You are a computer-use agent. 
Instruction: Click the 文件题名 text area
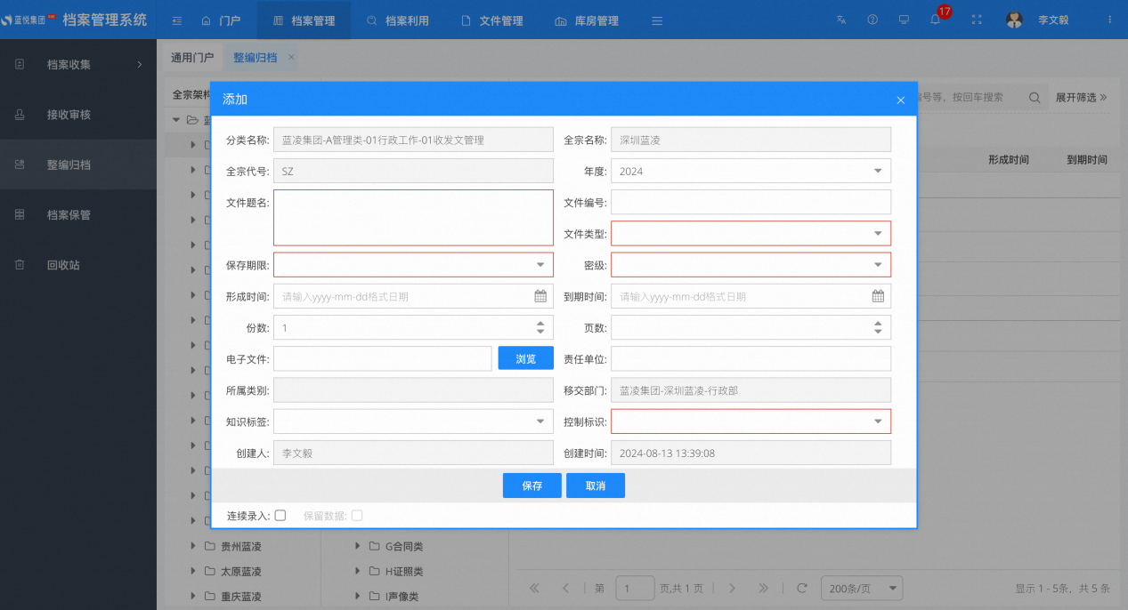point(413,217)
